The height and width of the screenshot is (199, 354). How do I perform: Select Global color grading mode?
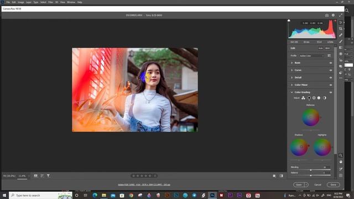(325, 98)
